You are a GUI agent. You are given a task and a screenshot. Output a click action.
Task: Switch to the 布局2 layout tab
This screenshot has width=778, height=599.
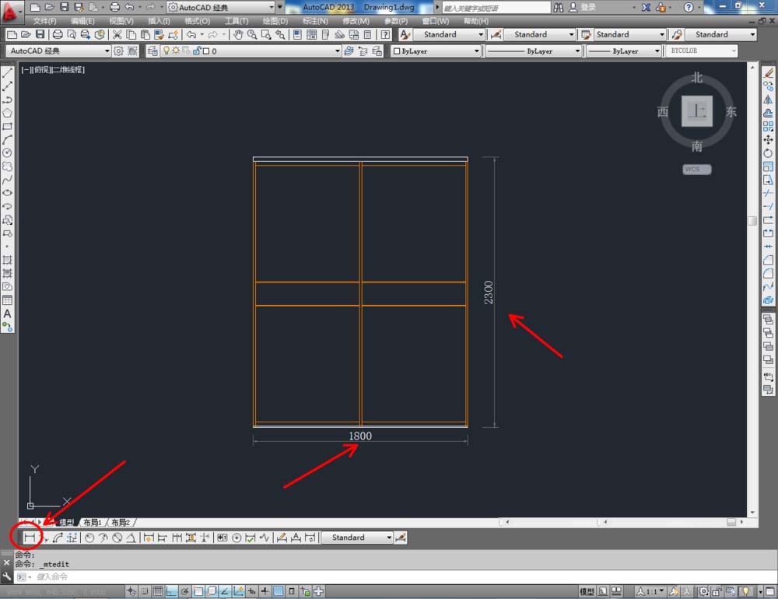pyautogui.click(x=121, y=523)
